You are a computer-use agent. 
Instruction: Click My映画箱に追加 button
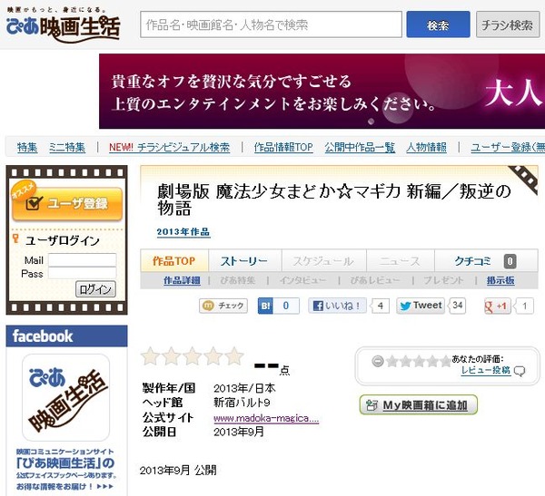tap(419, 405)
